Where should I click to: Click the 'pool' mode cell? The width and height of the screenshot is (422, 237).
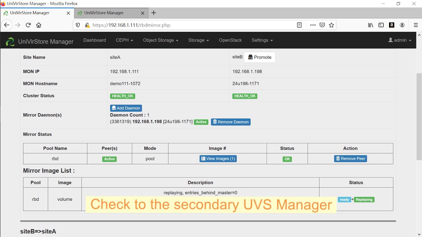click(x=150, y=159)
